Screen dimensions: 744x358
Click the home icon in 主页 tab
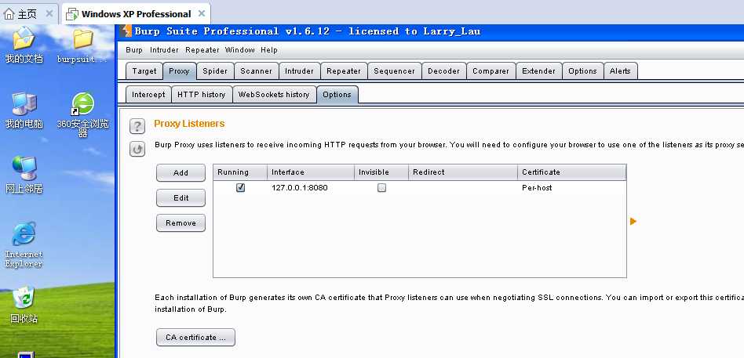point(9,14)
